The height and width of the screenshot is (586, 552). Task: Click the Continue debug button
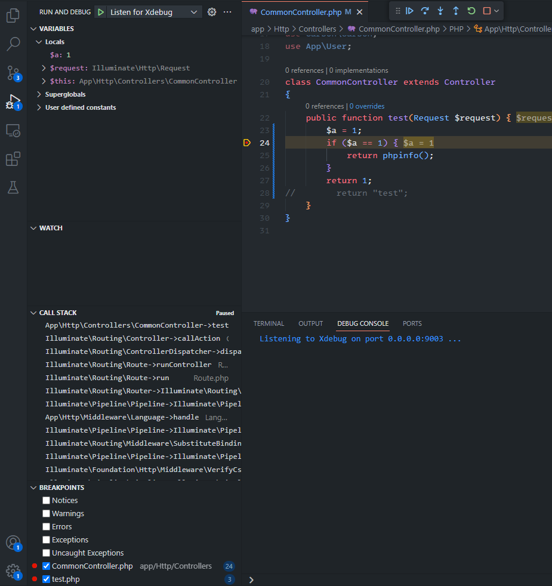[409, 11]
